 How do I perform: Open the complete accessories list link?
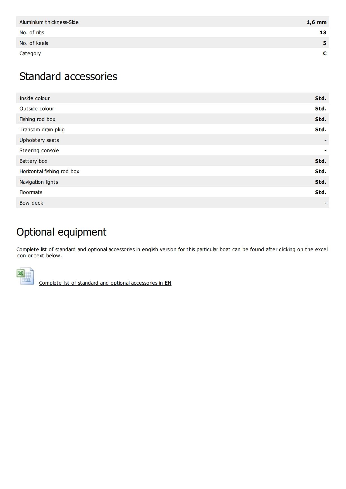coord(105,283)
